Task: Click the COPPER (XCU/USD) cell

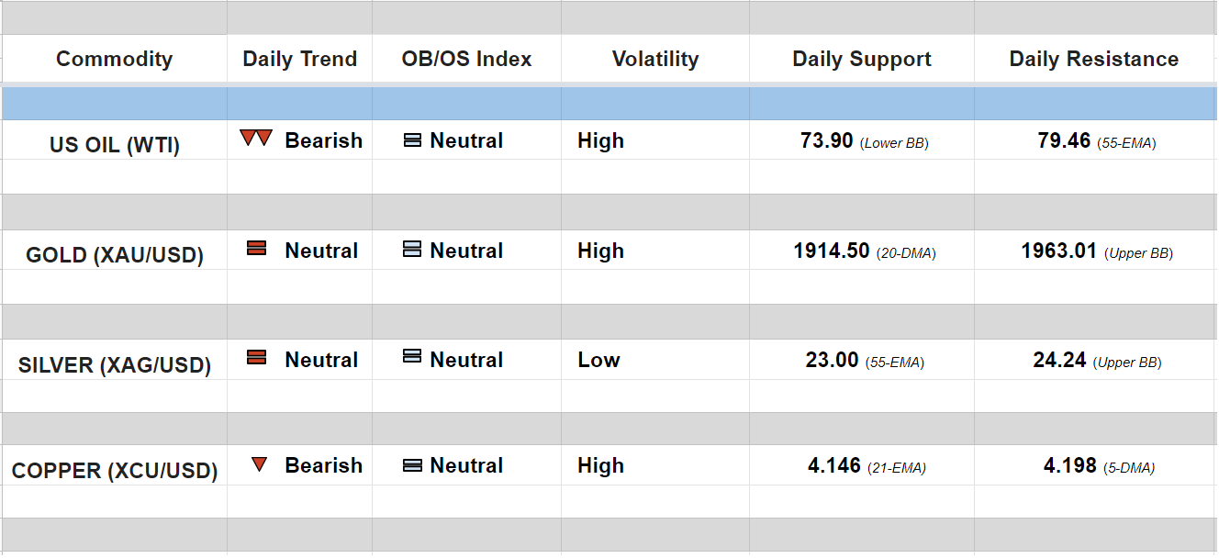Action: (x=115, y=472)
